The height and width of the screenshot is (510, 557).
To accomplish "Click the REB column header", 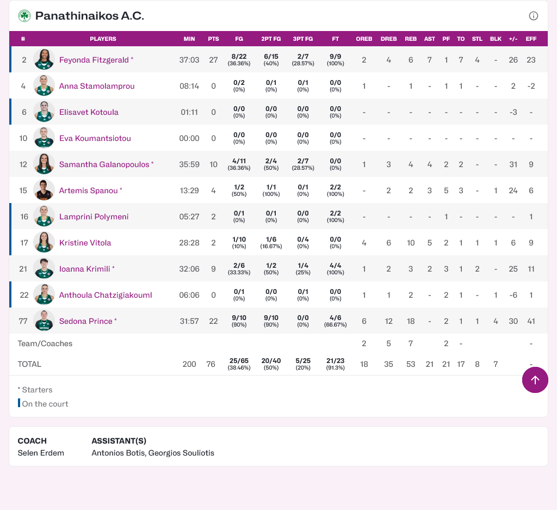I will click(411, 39).
